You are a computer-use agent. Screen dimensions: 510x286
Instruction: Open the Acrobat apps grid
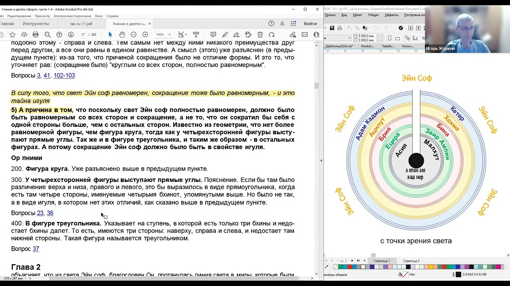tap(293, 23)
